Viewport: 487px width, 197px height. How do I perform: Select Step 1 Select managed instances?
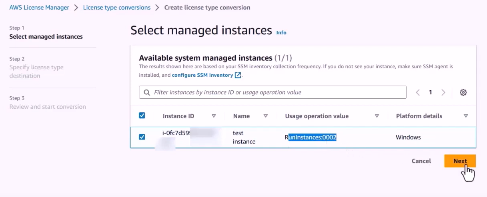tap(46, 36)
